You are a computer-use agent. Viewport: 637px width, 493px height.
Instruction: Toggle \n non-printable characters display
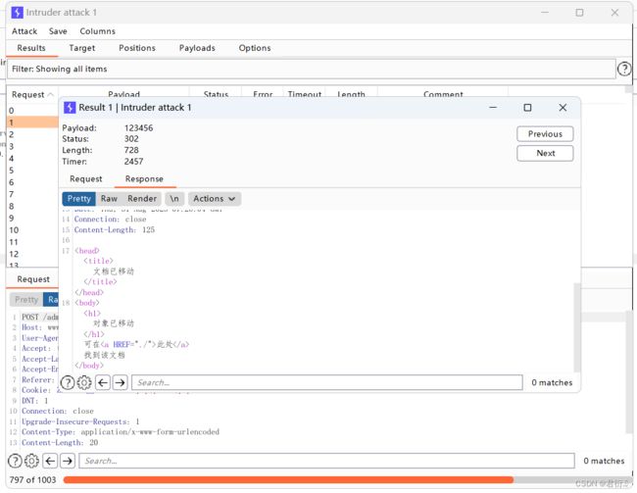(174, 199)
